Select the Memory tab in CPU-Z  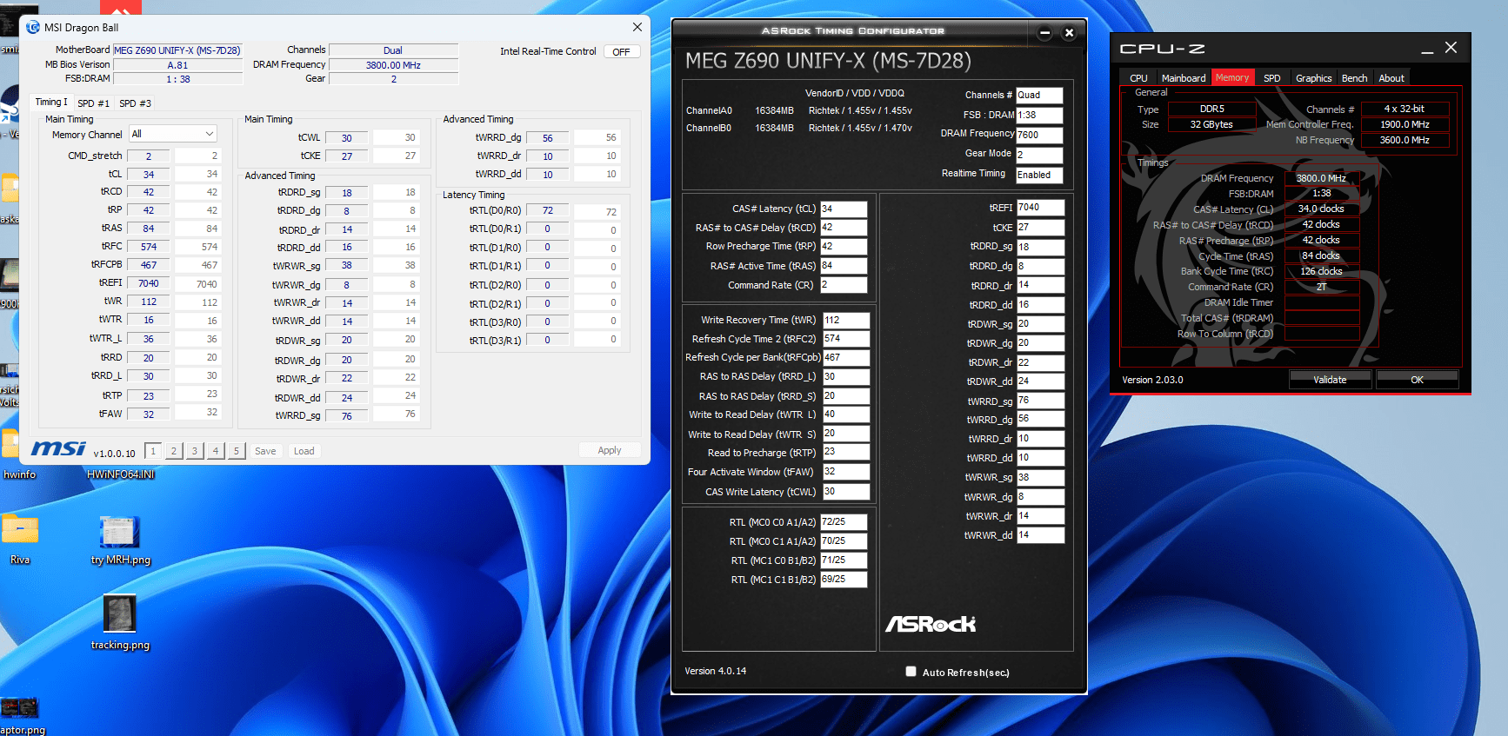point(1231,77)
